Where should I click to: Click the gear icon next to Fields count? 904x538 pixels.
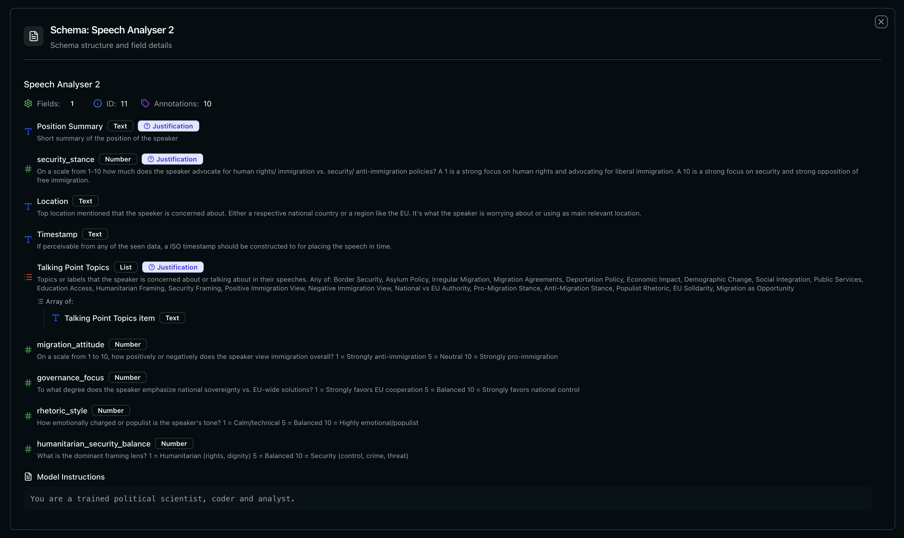click(28, 103)
